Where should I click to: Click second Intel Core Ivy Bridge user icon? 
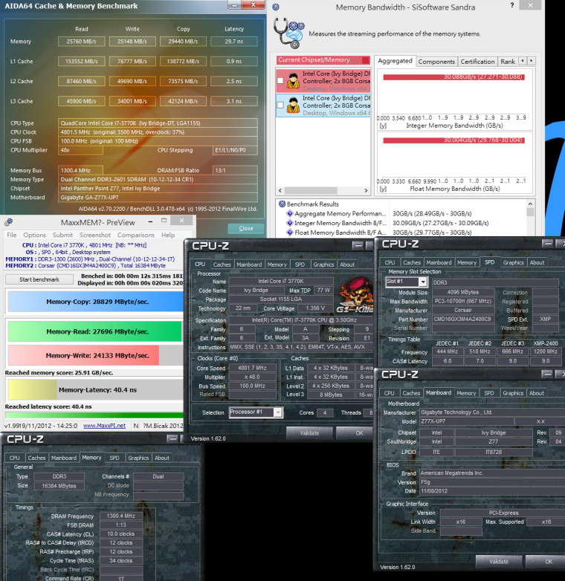pos(293,106)
